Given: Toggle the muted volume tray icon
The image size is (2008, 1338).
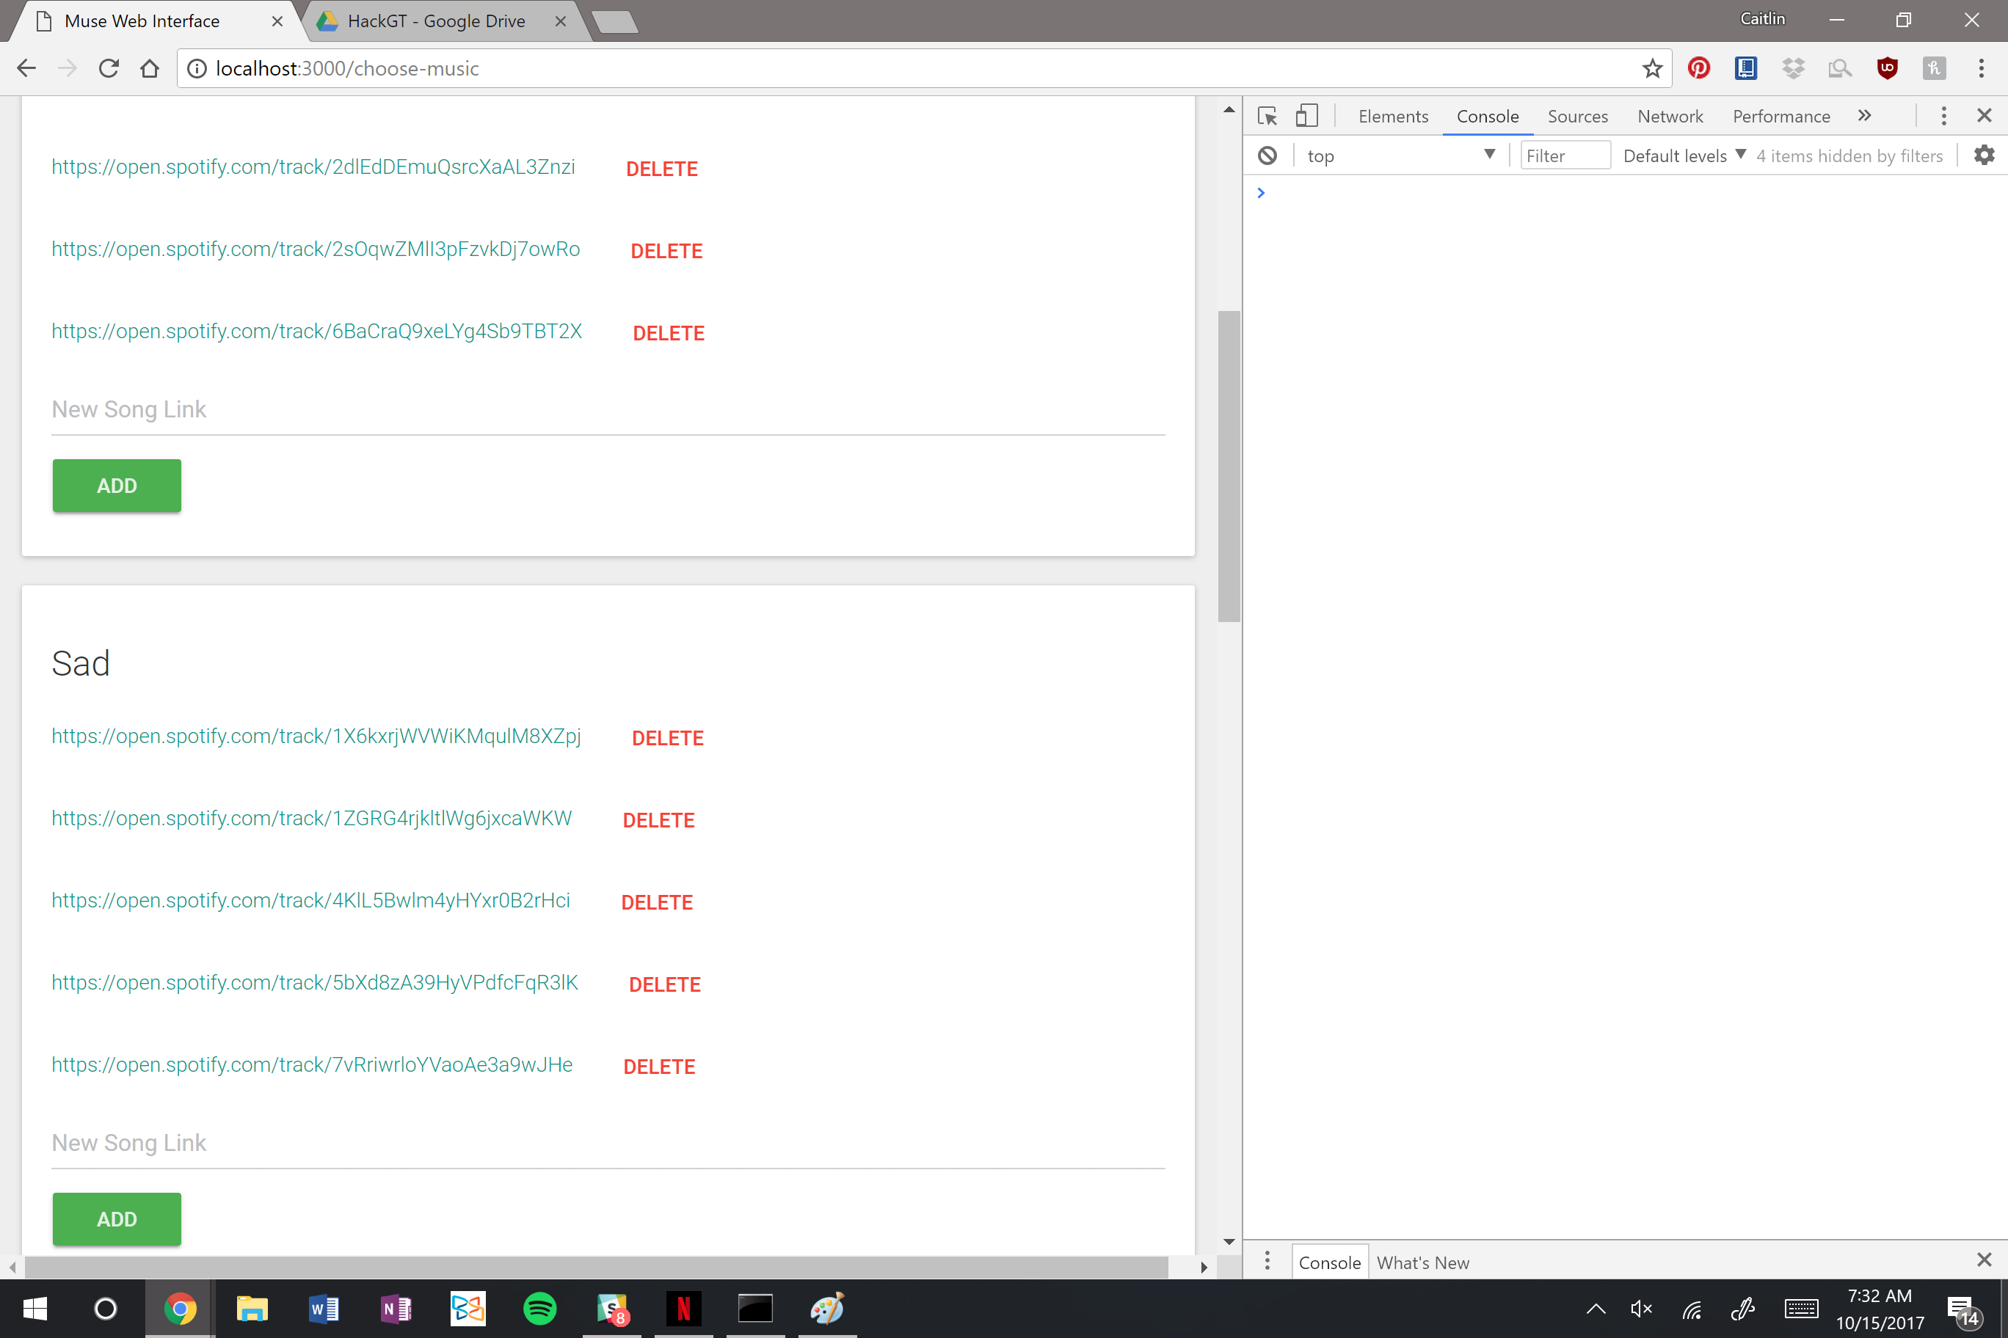Looking at the screenshot, I should point(1641,1308).
